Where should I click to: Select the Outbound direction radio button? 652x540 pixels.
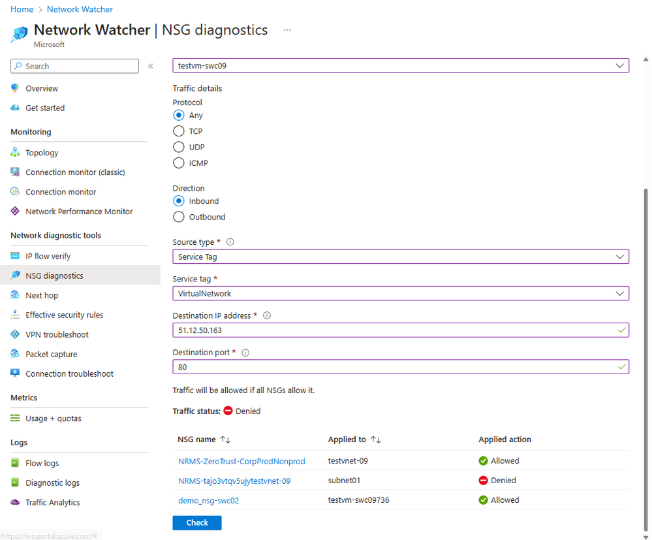179,217
